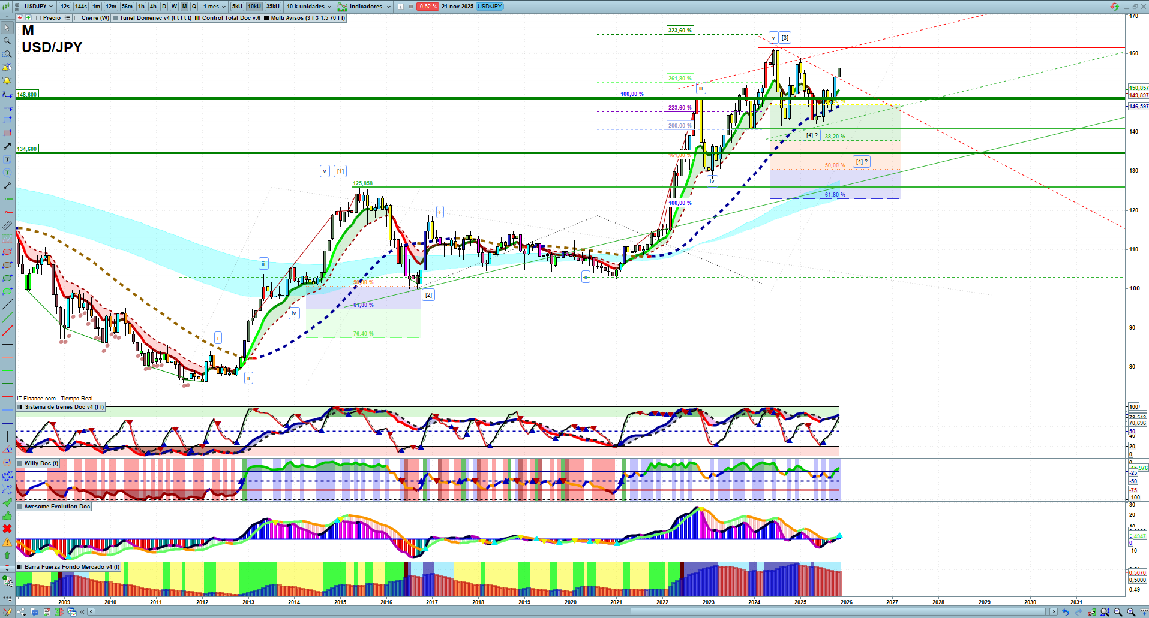The height and width of the screenshot is (618, 1149).
Task: Toggle the gray record circle indicator
Action: [x=410, y=7]
